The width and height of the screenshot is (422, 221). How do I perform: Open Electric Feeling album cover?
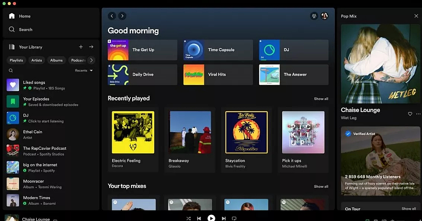tap(133, 132)
